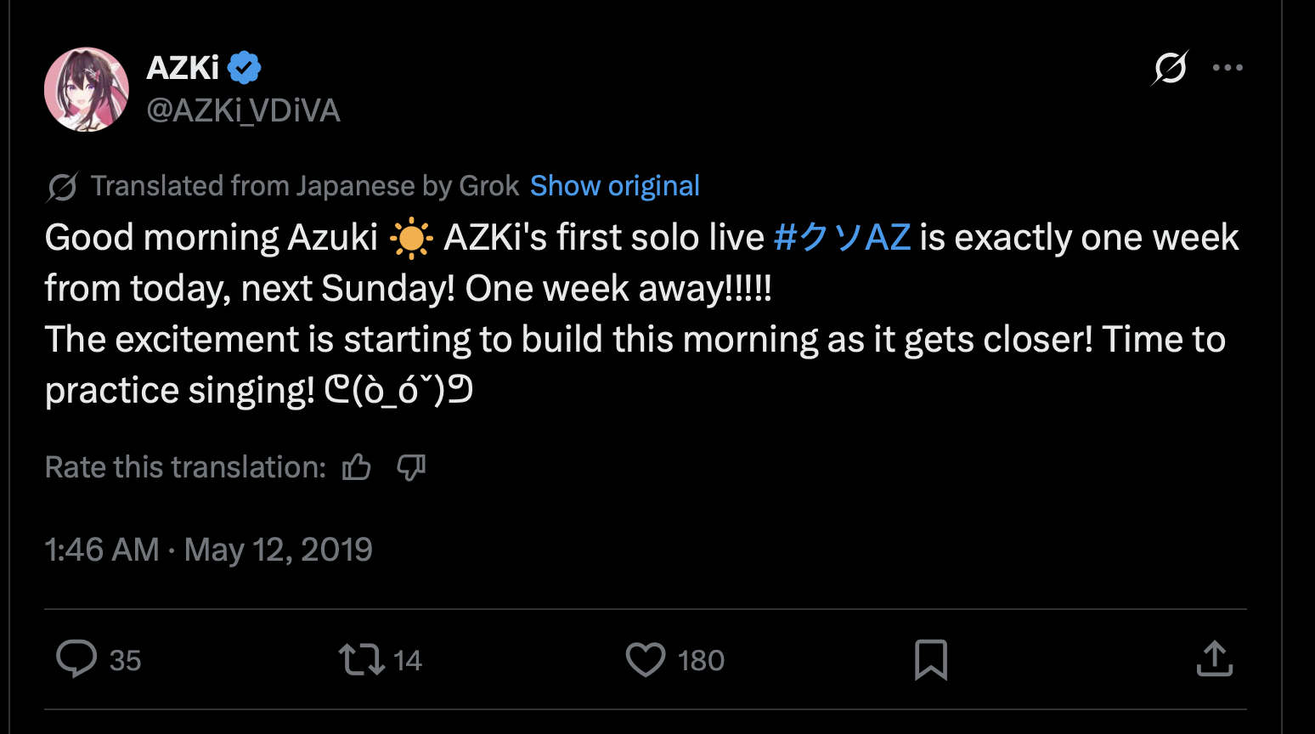The width and height of the screenshot is (1315, 734).
Task: Rate the translation with thumbs down
Action: pyautogui.click(x=411, y=467)
